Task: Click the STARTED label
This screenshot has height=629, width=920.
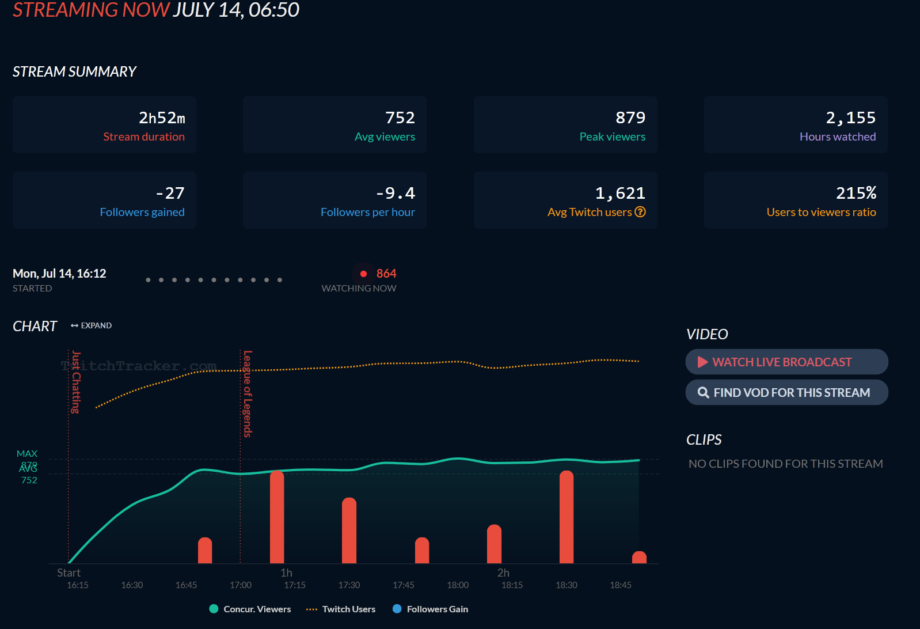Action: coord(32,288)
